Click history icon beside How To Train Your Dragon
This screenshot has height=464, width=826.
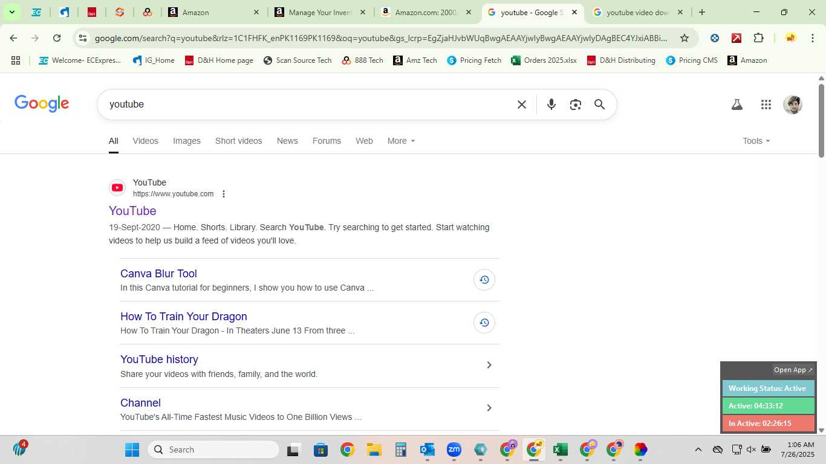coord(484,323)
